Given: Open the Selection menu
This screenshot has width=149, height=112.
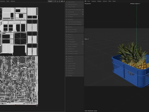Looking at the screenshot, I should pos(2,1).
